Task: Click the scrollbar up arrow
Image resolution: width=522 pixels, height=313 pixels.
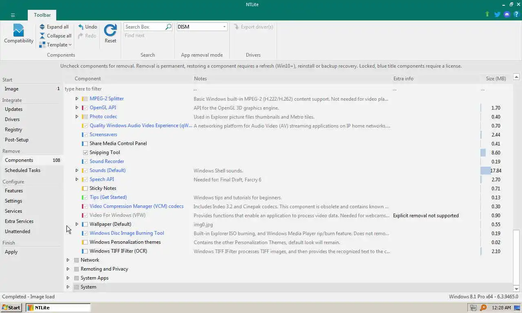Action: pyautogui.click(x=516, y=77)
